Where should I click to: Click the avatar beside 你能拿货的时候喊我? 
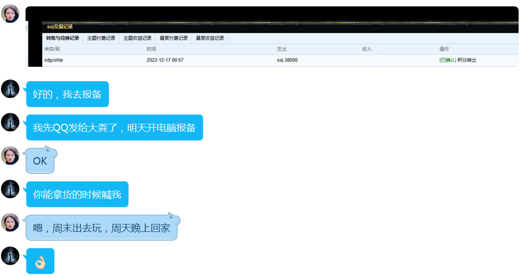pos(10,189)
